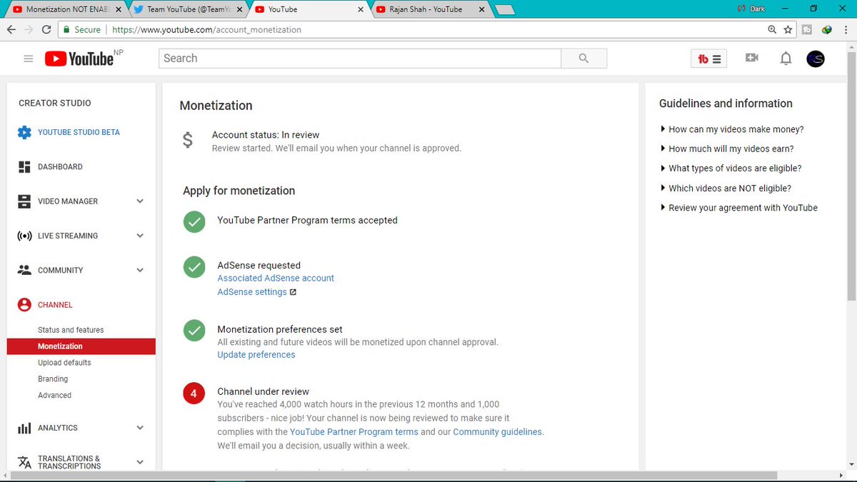Open the TubeBuddy extension menu
This screenshot has width=857, height=482.
[x=709, y=59]
